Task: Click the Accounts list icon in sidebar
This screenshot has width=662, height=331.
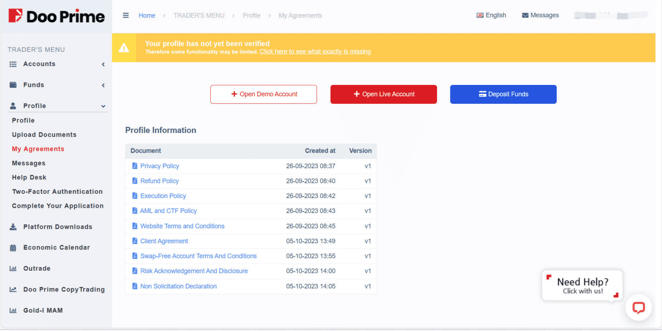Action: pyautogui.click(x=13, y=64)
